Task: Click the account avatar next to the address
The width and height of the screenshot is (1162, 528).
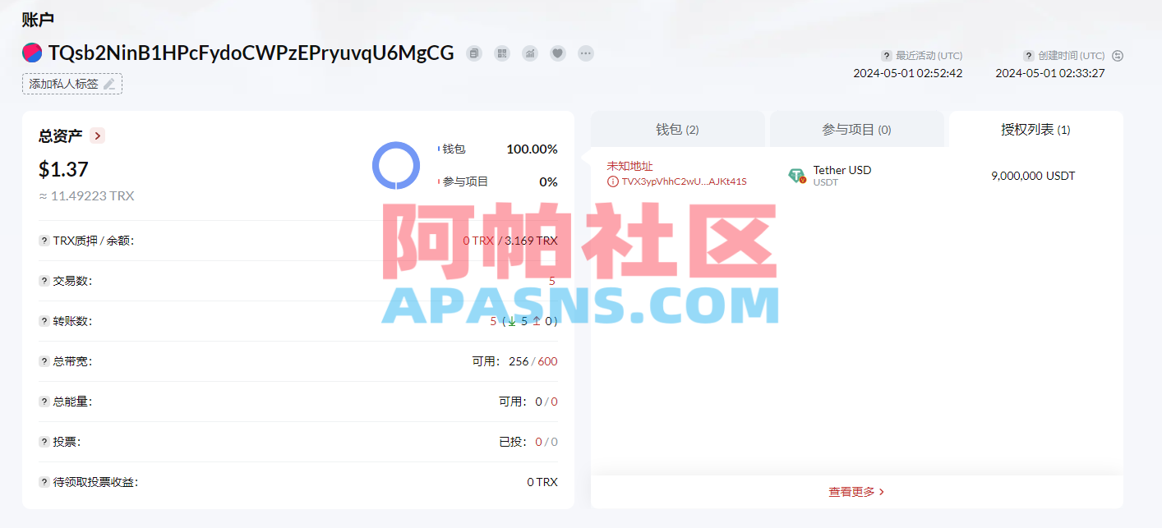Action: tap(30, 53)
